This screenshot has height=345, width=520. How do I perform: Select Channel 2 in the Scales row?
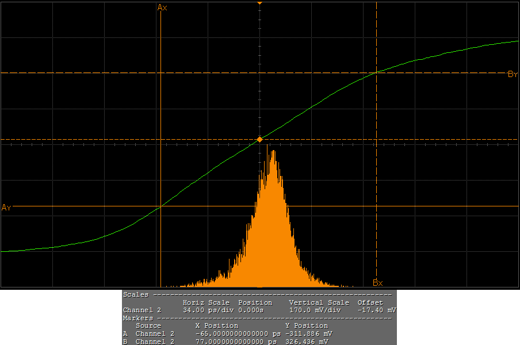point(142,310)
